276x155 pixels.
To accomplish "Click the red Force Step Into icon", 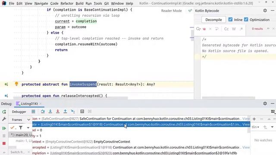I will tap(58, 112).
